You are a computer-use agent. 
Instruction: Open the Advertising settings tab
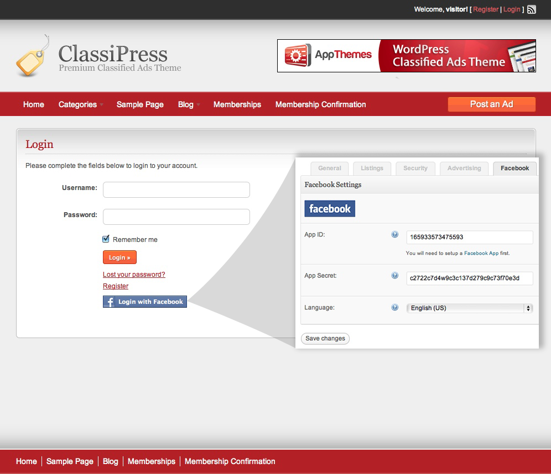click(x=464, y=168)
